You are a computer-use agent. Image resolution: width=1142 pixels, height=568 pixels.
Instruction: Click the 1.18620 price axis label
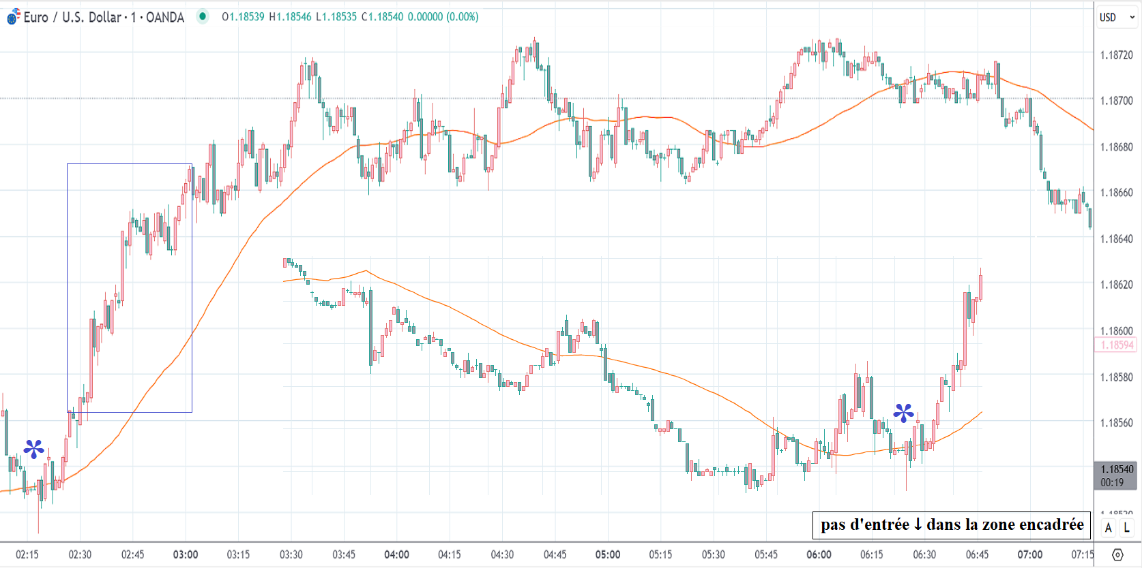(x=1116, y=285)
